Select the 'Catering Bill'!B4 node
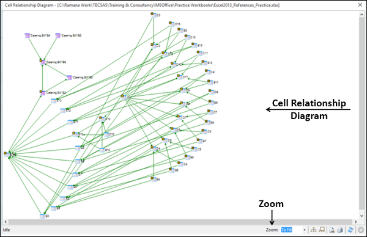This screenshot has width=367, height=237. [x=37, y=35]
